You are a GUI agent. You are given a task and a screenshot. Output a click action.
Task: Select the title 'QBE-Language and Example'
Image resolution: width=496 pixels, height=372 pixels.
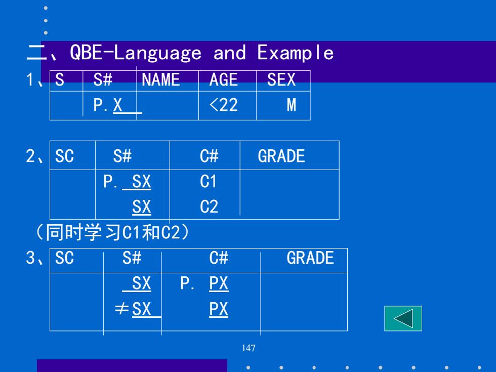click(201, 53)
